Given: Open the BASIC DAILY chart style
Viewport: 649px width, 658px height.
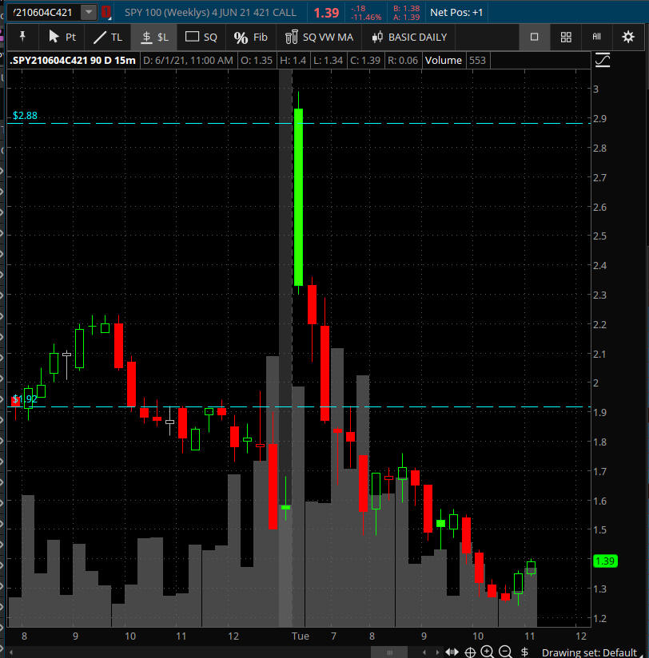Looking at the screenshot, I should click(x=409, y=37).
